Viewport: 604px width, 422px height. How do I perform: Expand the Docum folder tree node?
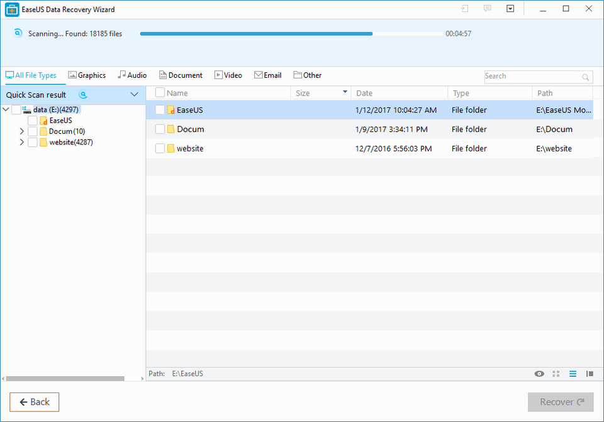point(22,131)
